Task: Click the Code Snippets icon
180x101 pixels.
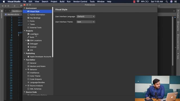Action: coord(28,79)
